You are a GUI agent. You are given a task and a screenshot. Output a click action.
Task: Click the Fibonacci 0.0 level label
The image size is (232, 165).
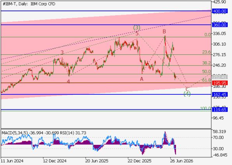[x=207, y=35]
